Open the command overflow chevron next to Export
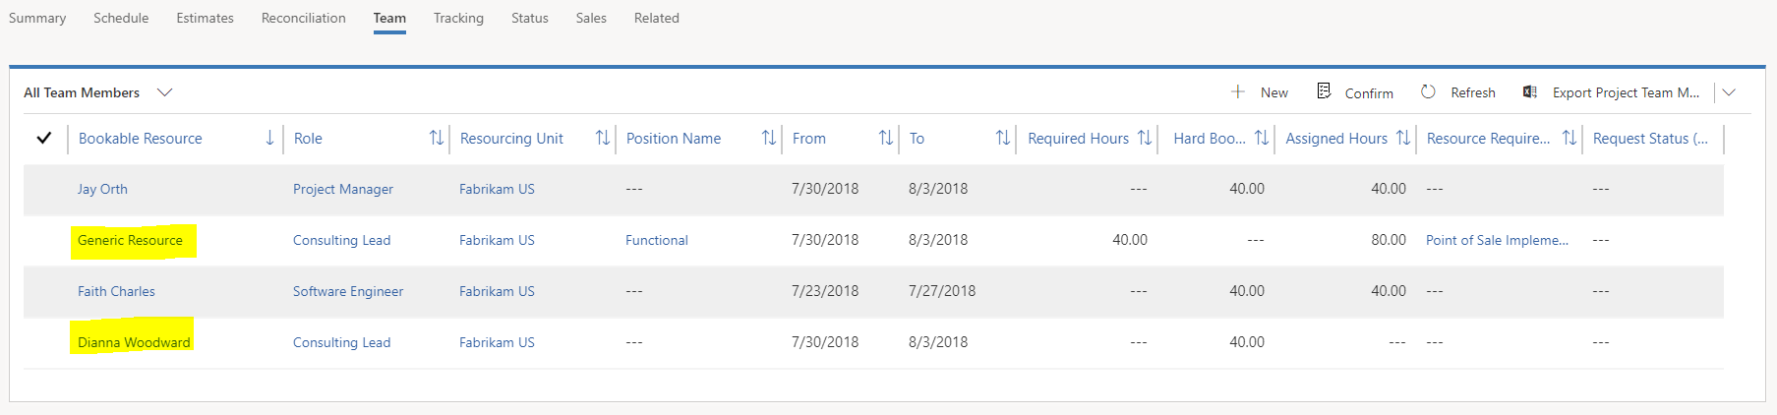This screenshot has height=415, width=1777. [x=1729, y=92]
